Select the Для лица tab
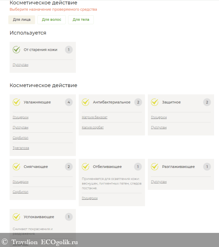The height and width of the screenshot is (247, 219). [22, 20]
